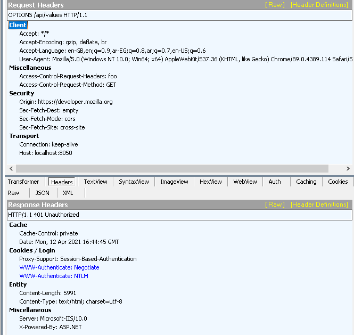Open Raw view in Response Headers
This screenshot has height=335, width=354.
point(275,205)
